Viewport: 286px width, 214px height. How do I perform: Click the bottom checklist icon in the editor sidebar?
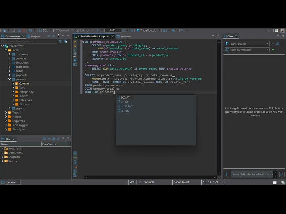pos(75,175)
